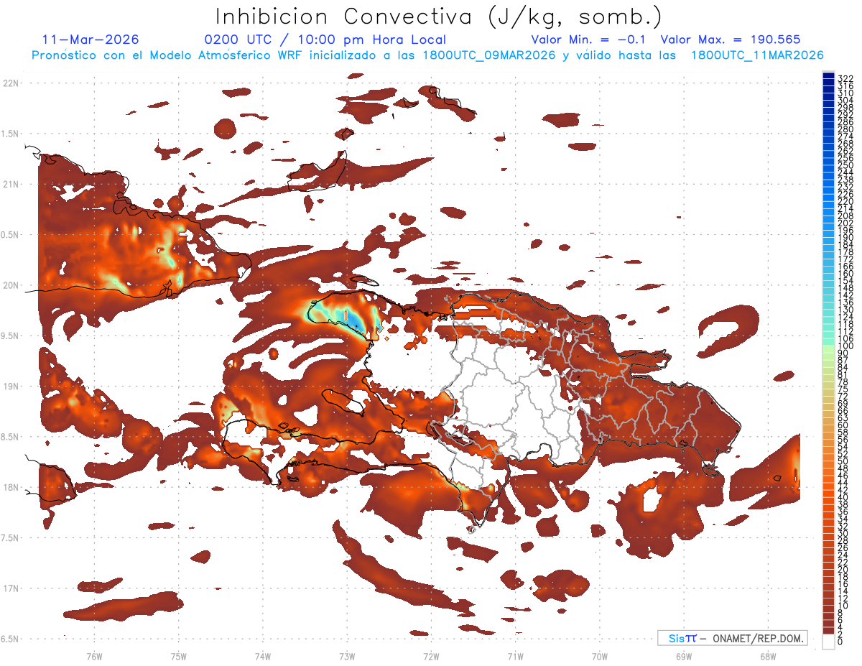Click the "1.5N" latitude label
Image resolution: width=862 pixels, height=666 pixels.
[x=10, y=134]
